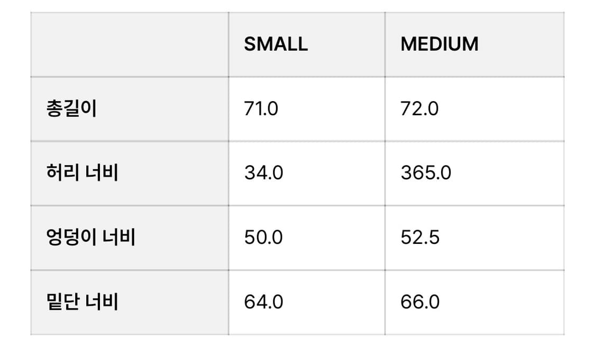Select the 허리 너비 row label

tap(82, 173)
